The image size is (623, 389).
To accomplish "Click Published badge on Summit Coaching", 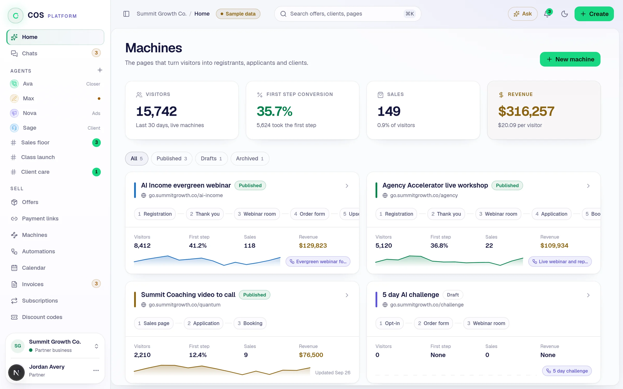I will pyautogui.click(x=254, y=295).
